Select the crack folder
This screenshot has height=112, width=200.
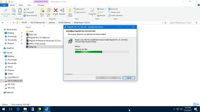(x=31, y=31)
